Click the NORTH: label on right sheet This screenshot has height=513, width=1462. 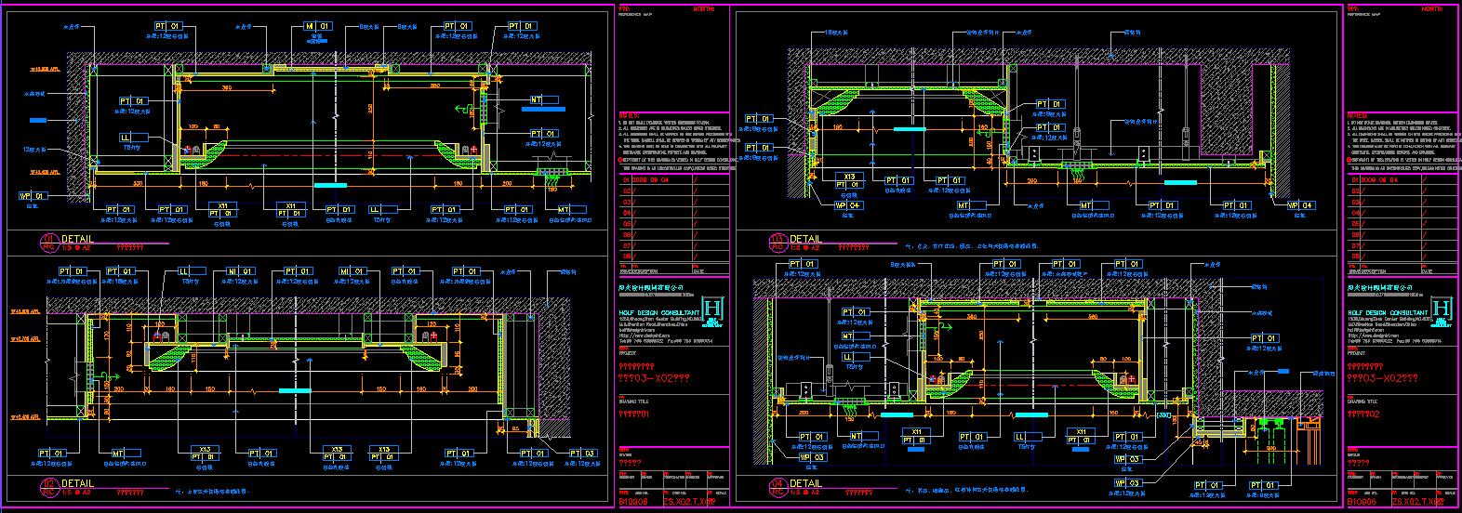pyautogui.click(x=1431, y=8)
